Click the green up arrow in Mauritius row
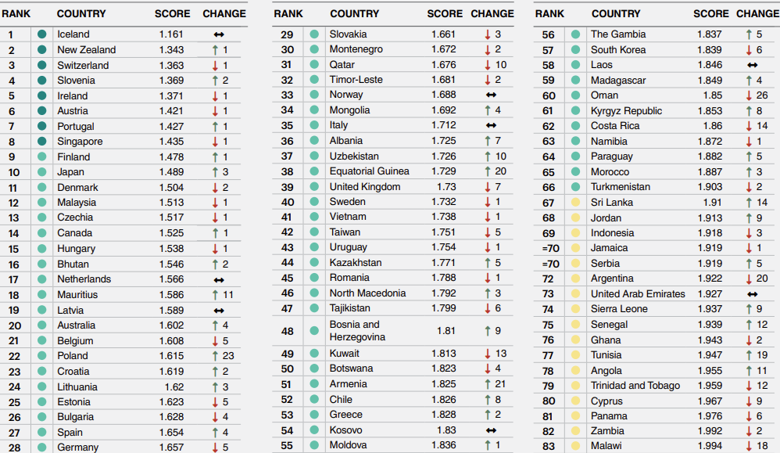 tap(215, 295)
